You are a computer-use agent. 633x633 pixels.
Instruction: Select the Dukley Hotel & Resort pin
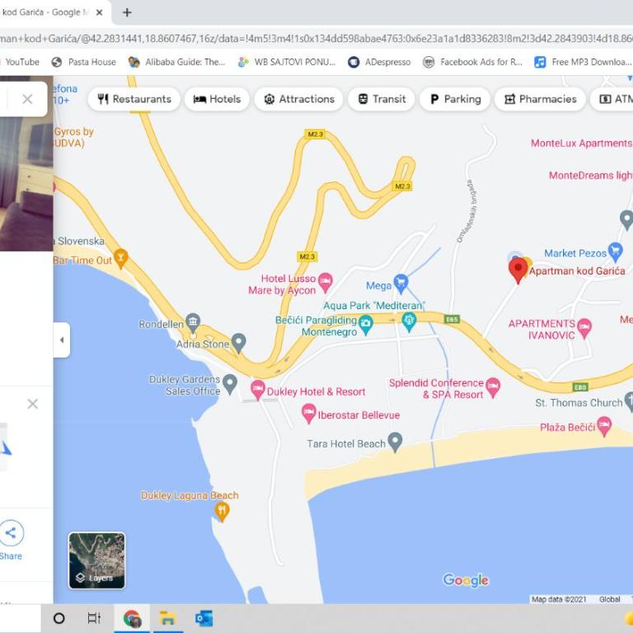[257, 390]
